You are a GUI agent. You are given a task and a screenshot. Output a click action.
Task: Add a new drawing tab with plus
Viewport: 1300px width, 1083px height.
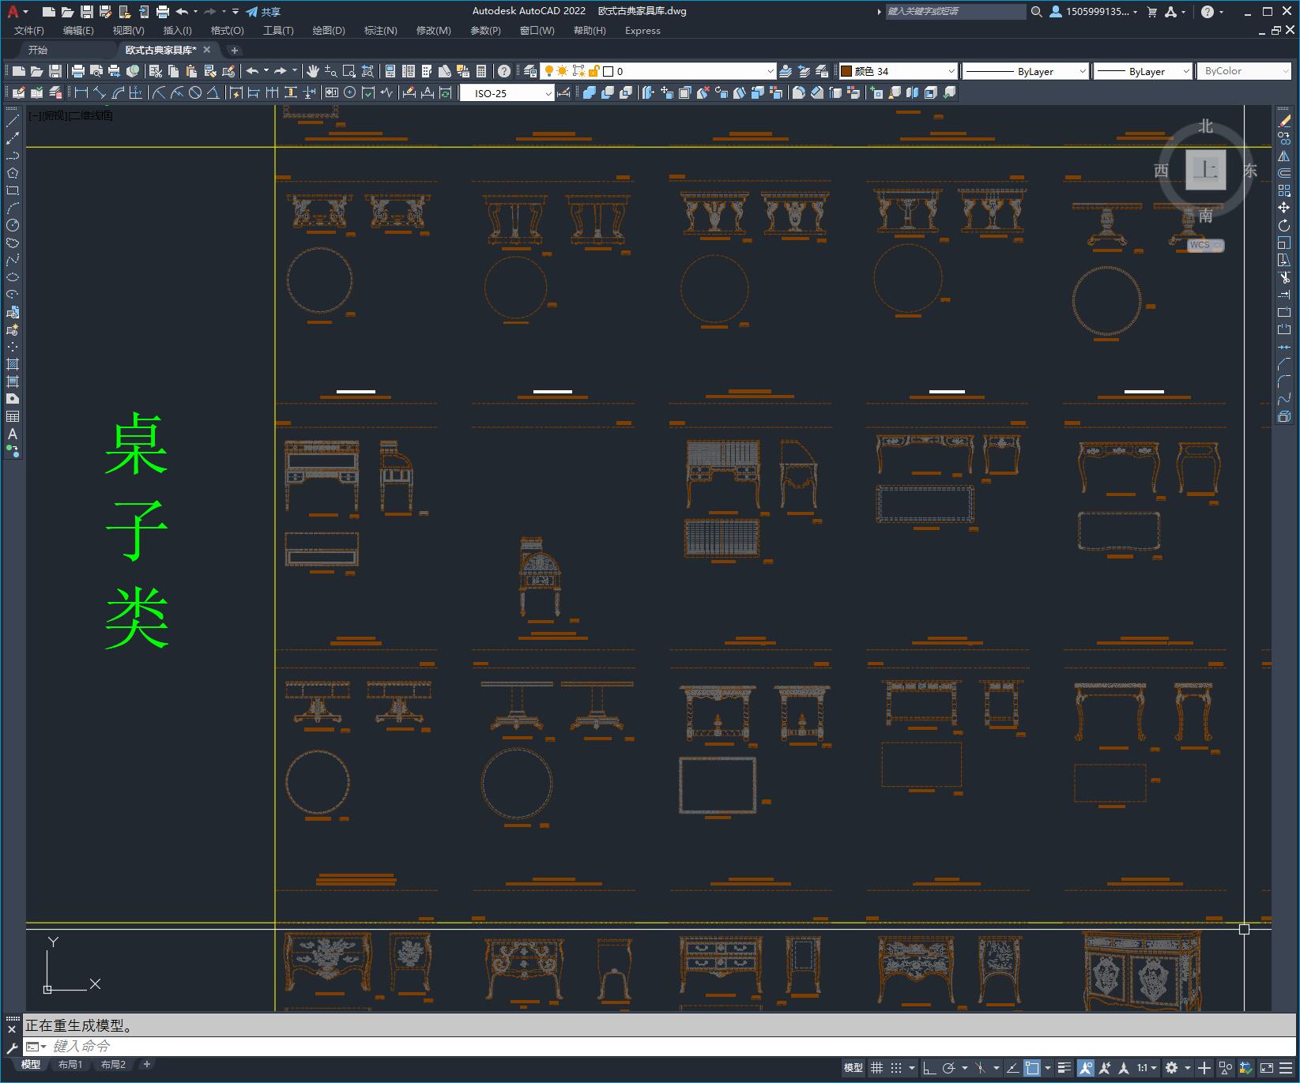pos(234,50)
